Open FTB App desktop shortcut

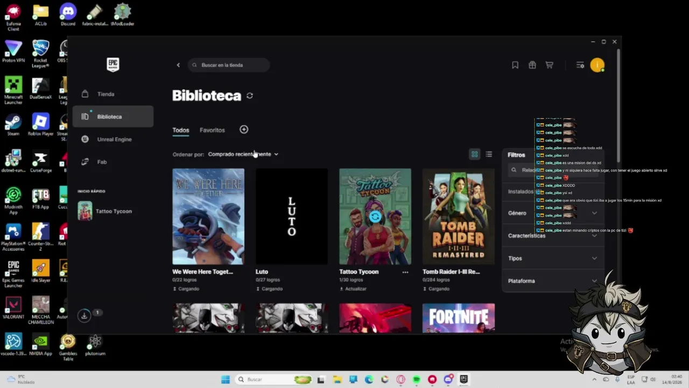[x=40, y=198]
